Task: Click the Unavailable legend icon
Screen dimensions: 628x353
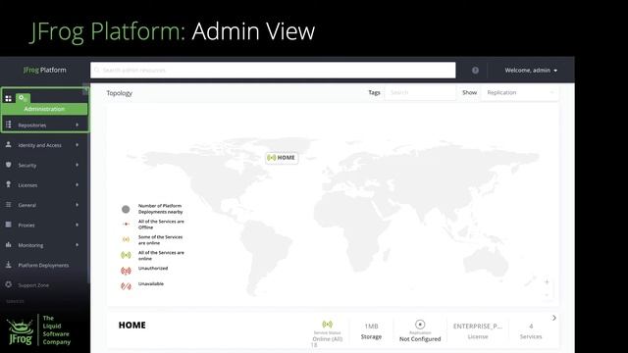Action: pyautogui.click(x=126, y=286)
